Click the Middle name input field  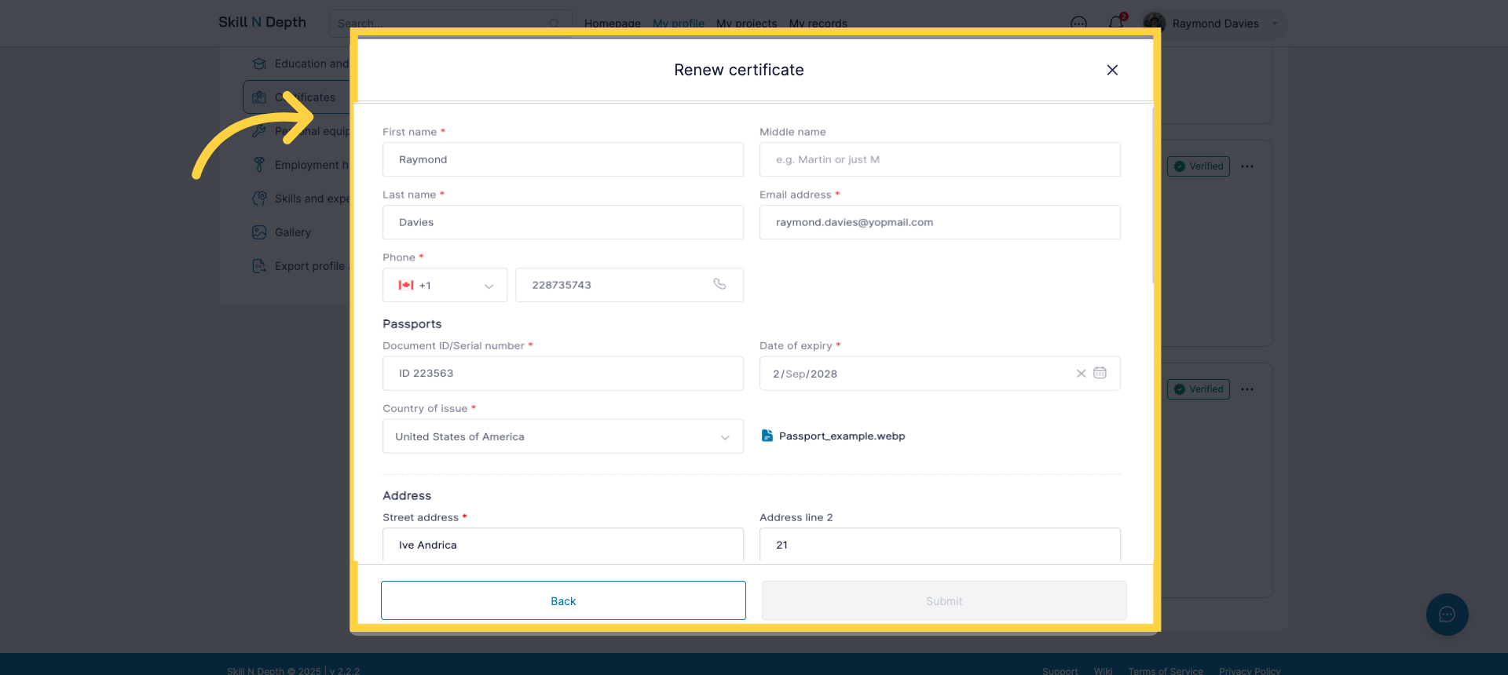(940, 159)
